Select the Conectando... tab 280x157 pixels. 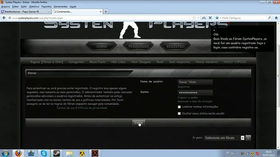pos(77,12)
